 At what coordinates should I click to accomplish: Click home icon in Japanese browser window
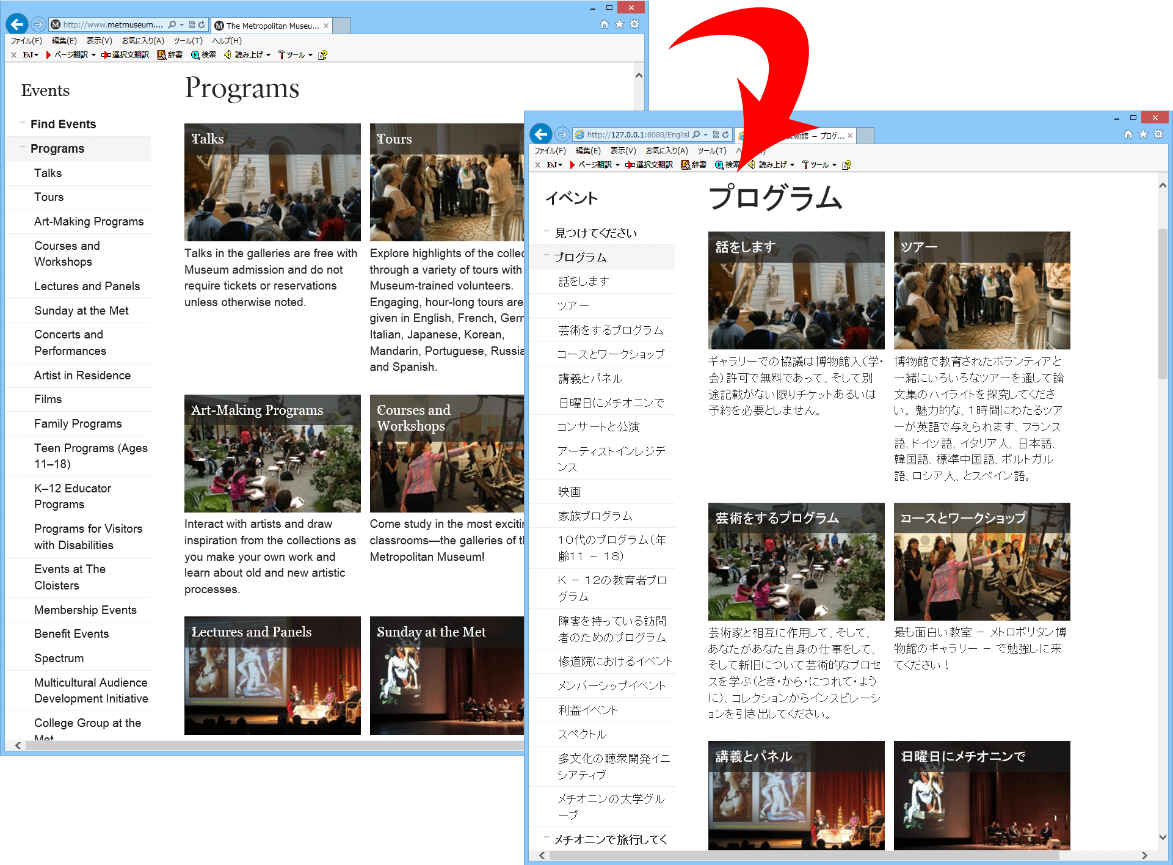point(1128,134)
